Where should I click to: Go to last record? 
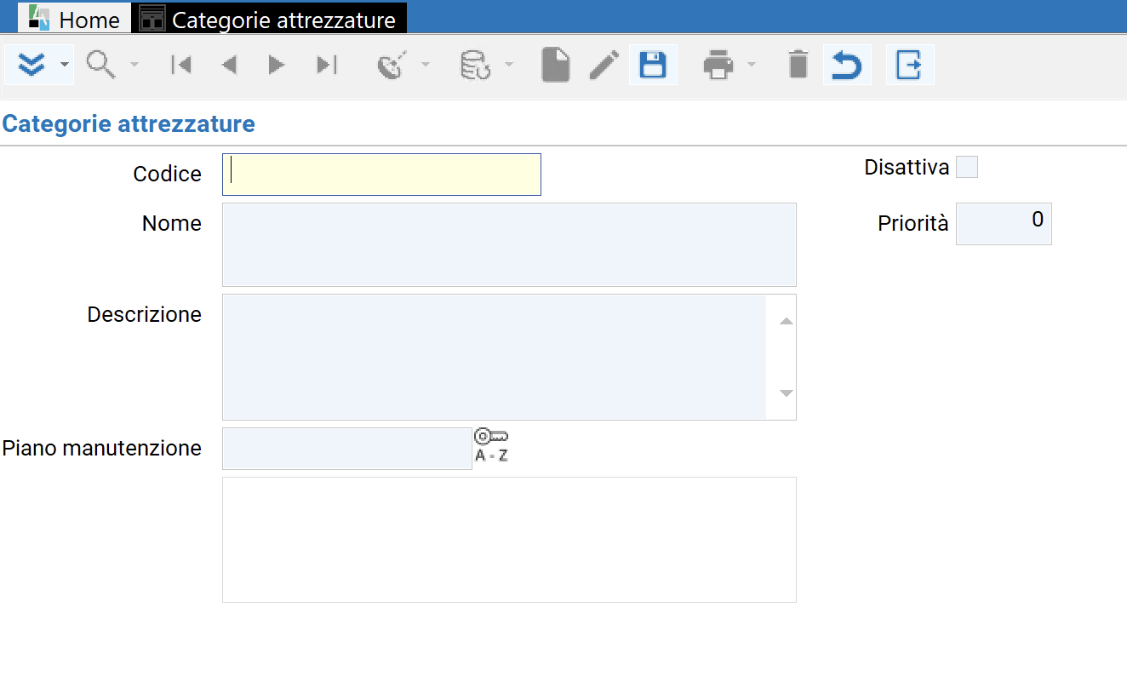(327, 65)
